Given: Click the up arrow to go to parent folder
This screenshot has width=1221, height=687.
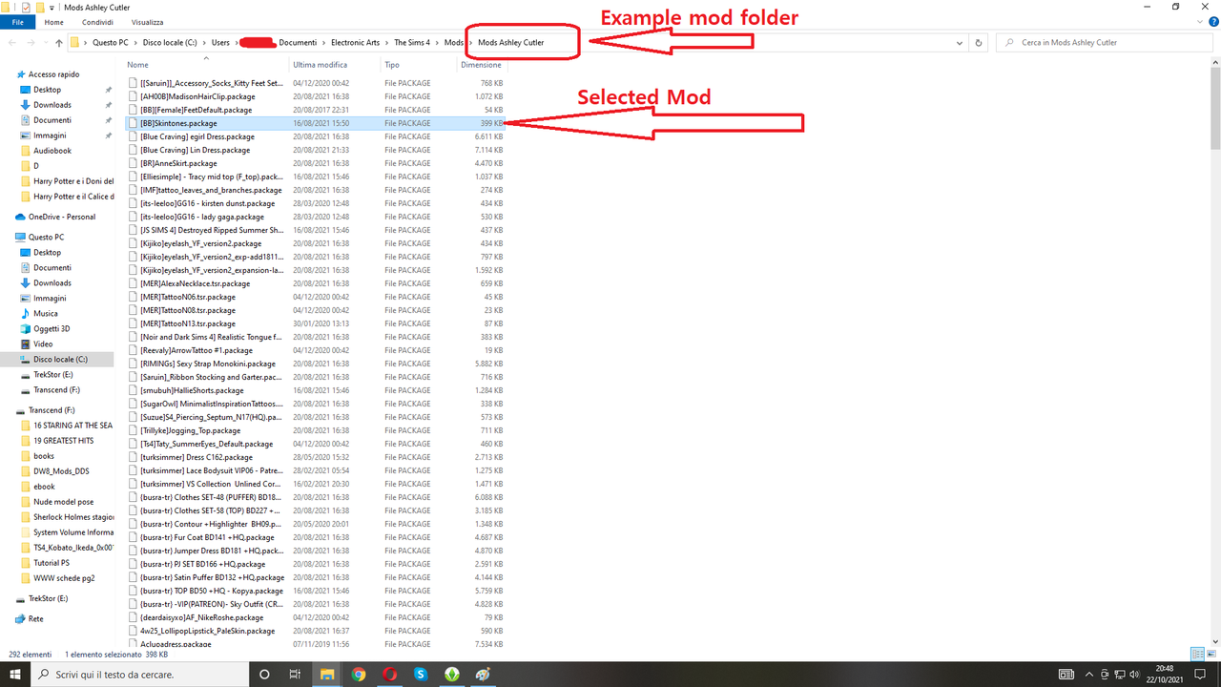Looking at the screenshot, I should point(59,42).
